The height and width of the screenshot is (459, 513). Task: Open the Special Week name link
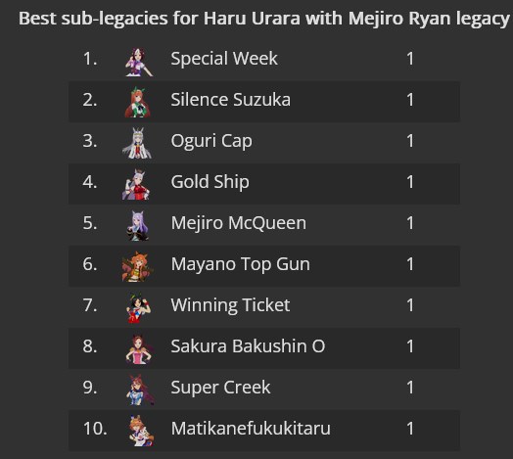pyautogui.click(x=224, y=59)
